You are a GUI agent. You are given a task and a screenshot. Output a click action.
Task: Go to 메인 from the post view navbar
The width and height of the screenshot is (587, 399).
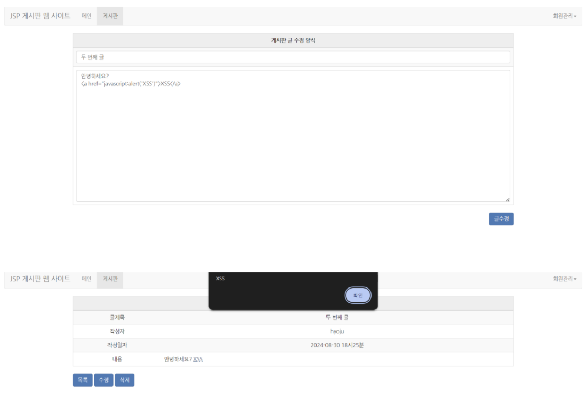pyautogui.click(x=87, y=279)
